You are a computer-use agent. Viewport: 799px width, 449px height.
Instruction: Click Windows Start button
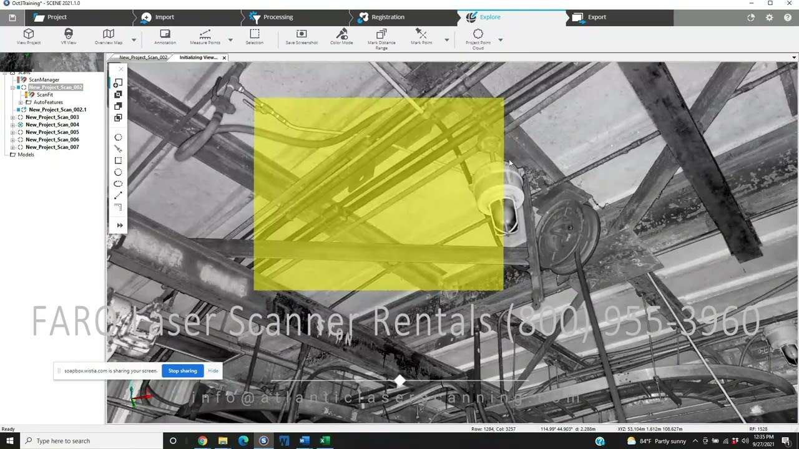[10, 441]
